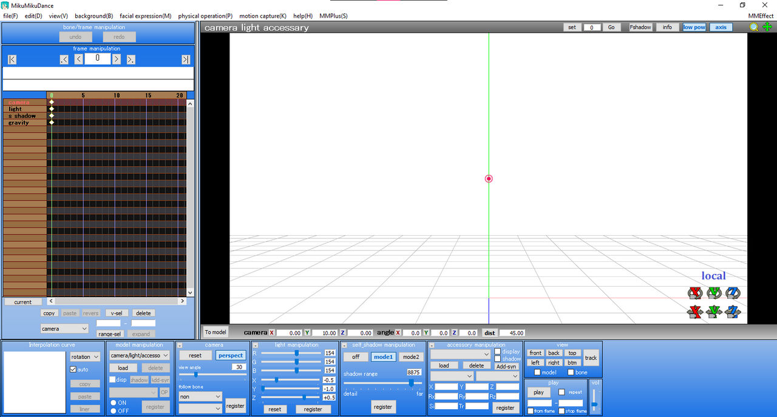Click the Fshadow button

pyautogui.click(x=640, y=27)
